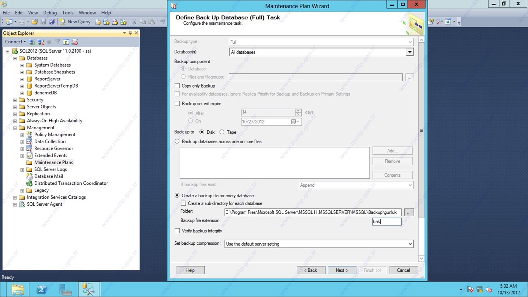The height and width of the screenshot is (297, 528).
Task: Click the wizard scrollbar down arrow
Action: coord(421,258)
